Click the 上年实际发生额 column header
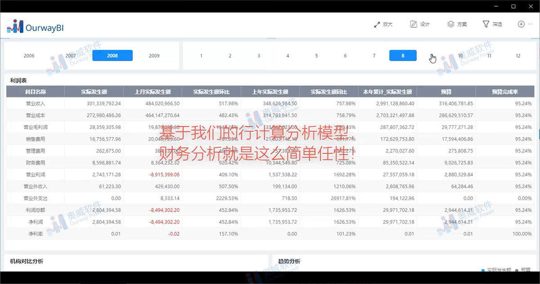The image size is (540, 284). click(x=270, y=92)
